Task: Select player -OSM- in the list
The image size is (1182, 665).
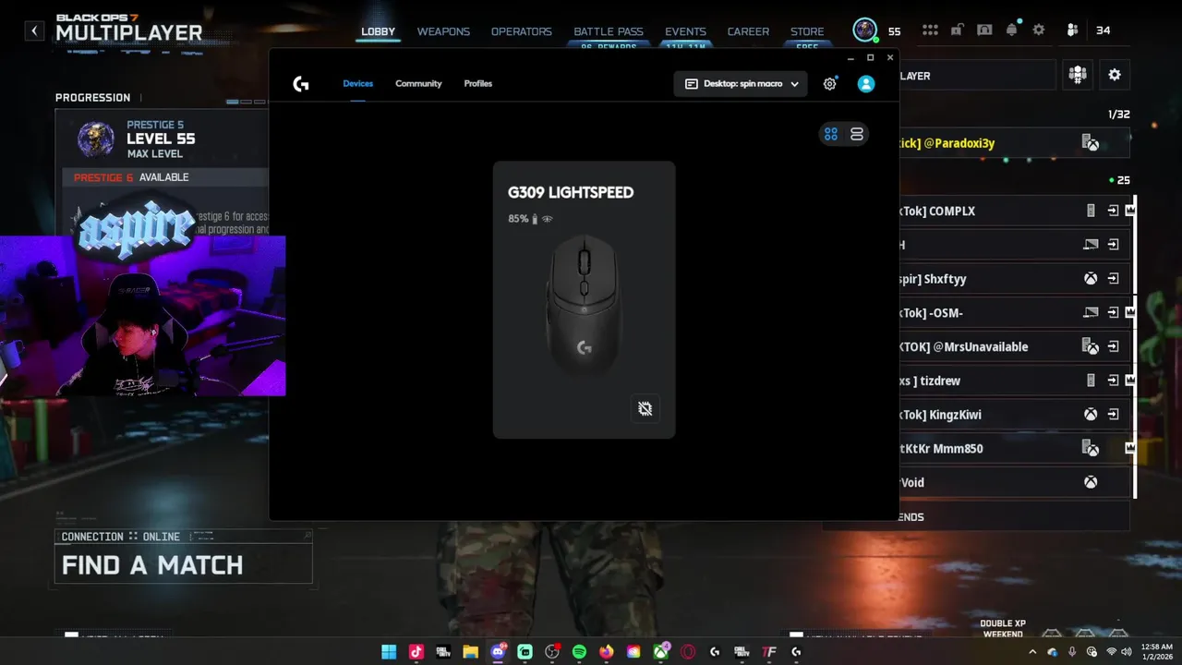Action: click(x=1014, y=313)
